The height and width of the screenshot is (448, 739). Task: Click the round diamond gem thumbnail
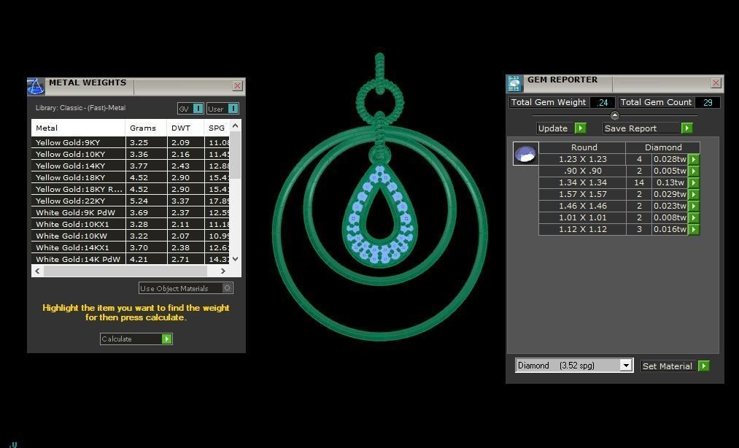click(525, 154)
